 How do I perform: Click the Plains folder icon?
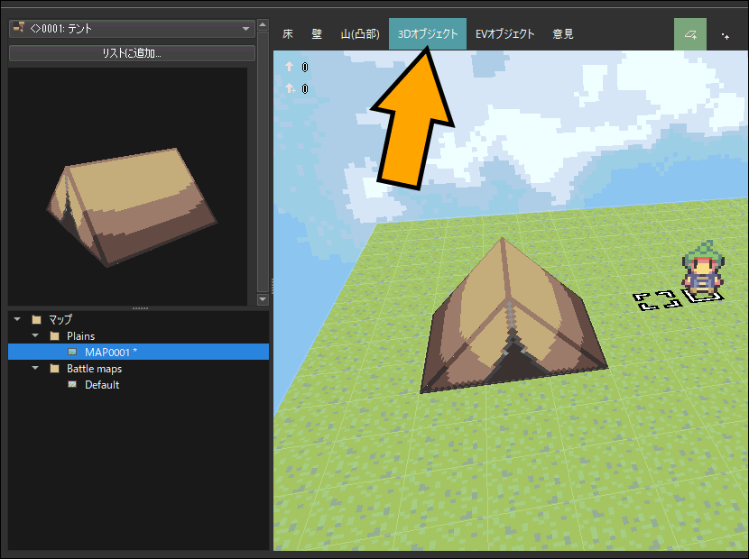pos(54,335)
